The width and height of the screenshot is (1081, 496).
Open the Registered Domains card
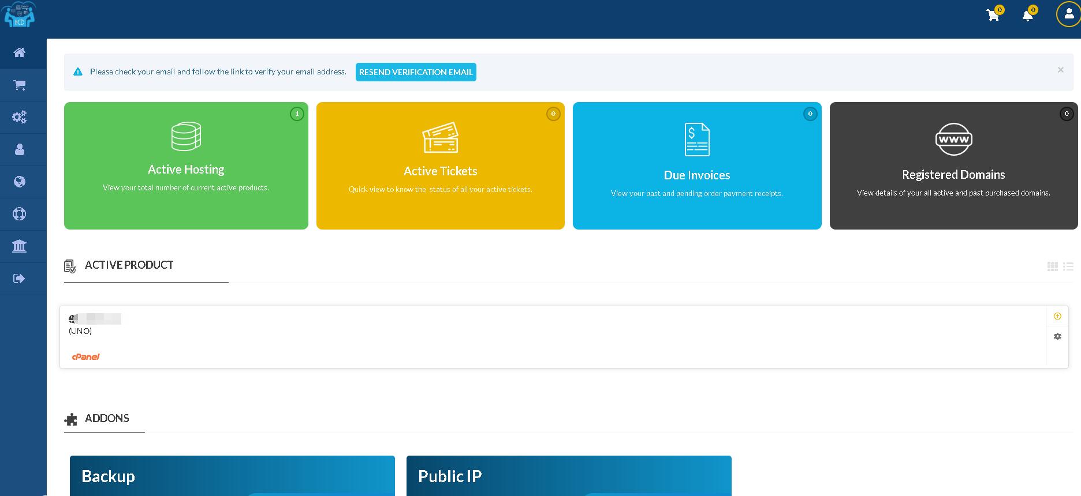(x=953, y=166)
